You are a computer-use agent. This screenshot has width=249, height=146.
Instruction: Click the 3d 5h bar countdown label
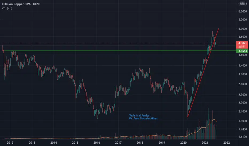(x=242, y=47)
